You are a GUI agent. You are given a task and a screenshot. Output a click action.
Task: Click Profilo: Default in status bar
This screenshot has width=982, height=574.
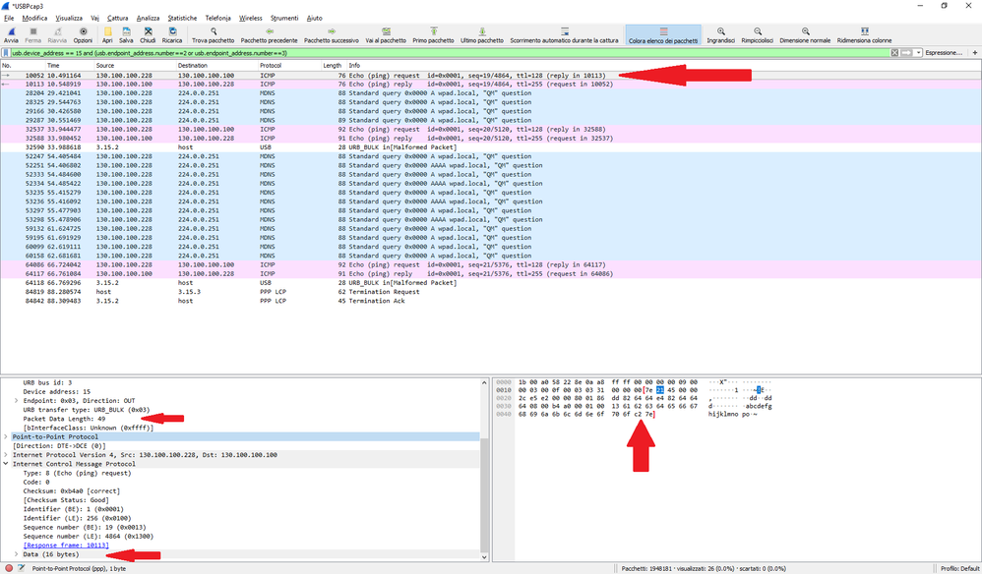(959, 568)
